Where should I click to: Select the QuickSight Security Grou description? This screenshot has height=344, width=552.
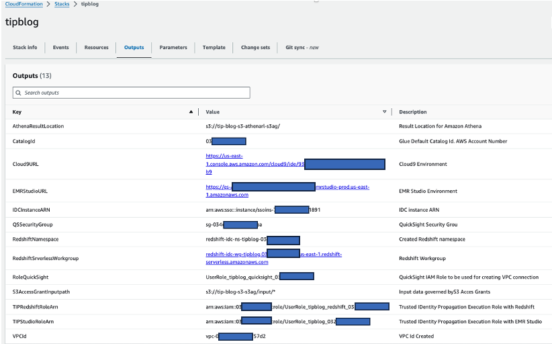[428, 224]
